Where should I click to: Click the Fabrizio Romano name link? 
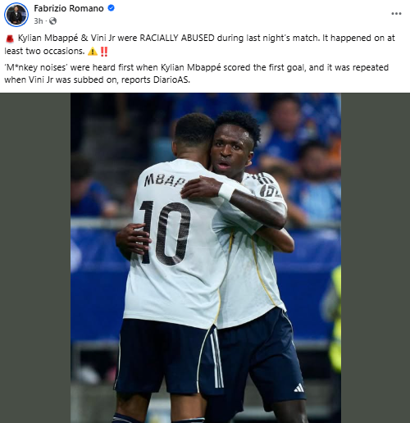69,8
